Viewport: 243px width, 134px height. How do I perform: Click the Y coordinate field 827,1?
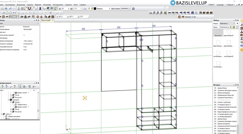(x=73, y=17)
